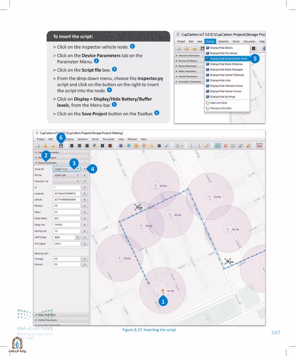Click the red stop icon in the Display-menu window toolbar
The width and height of the screenshot is (296, 356).
click(253, 48)
